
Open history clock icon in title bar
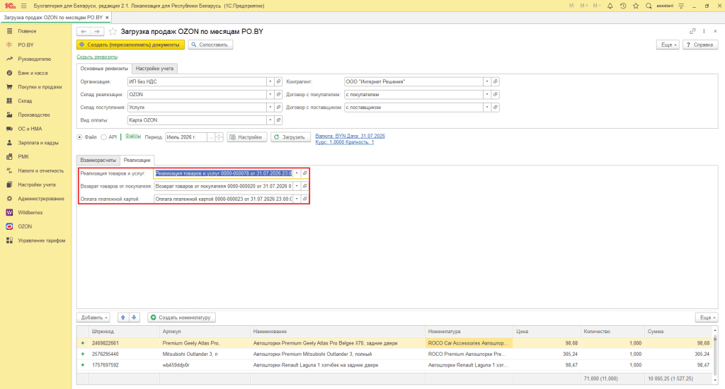[623, 6]
